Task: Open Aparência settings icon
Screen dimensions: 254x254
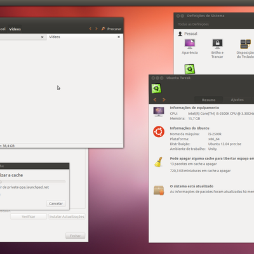Action: [x=190, y=44]
